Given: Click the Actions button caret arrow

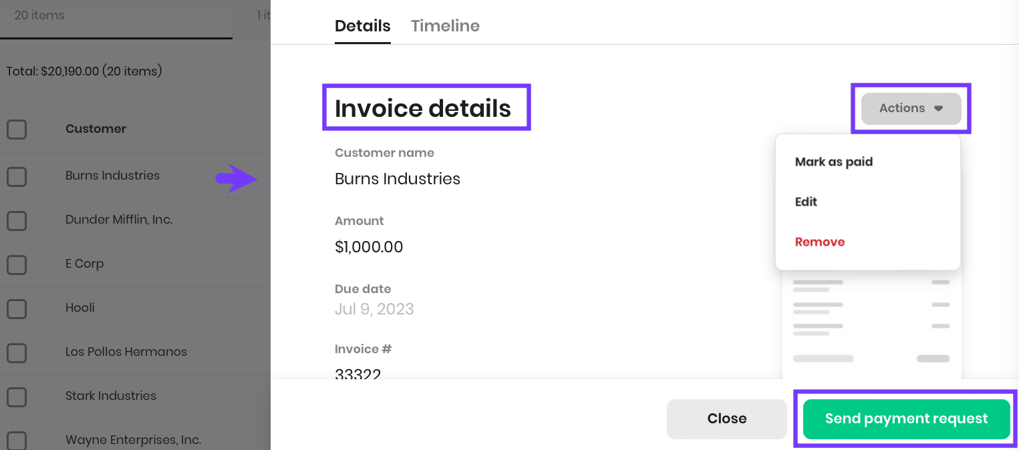Looking at the screenshot, I should (938, 108).
